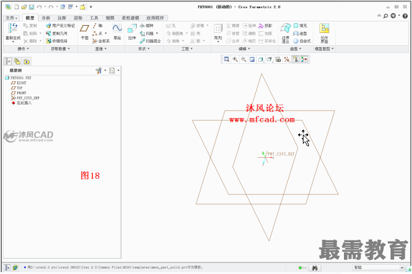This screenshot has width=412, height=274.
Task: Undo the last action
Action: 39,7
